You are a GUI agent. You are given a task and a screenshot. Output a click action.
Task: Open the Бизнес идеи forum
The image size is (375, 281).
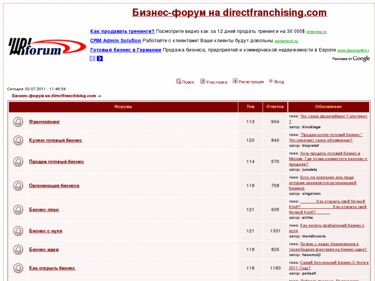[x=44, y=250]
